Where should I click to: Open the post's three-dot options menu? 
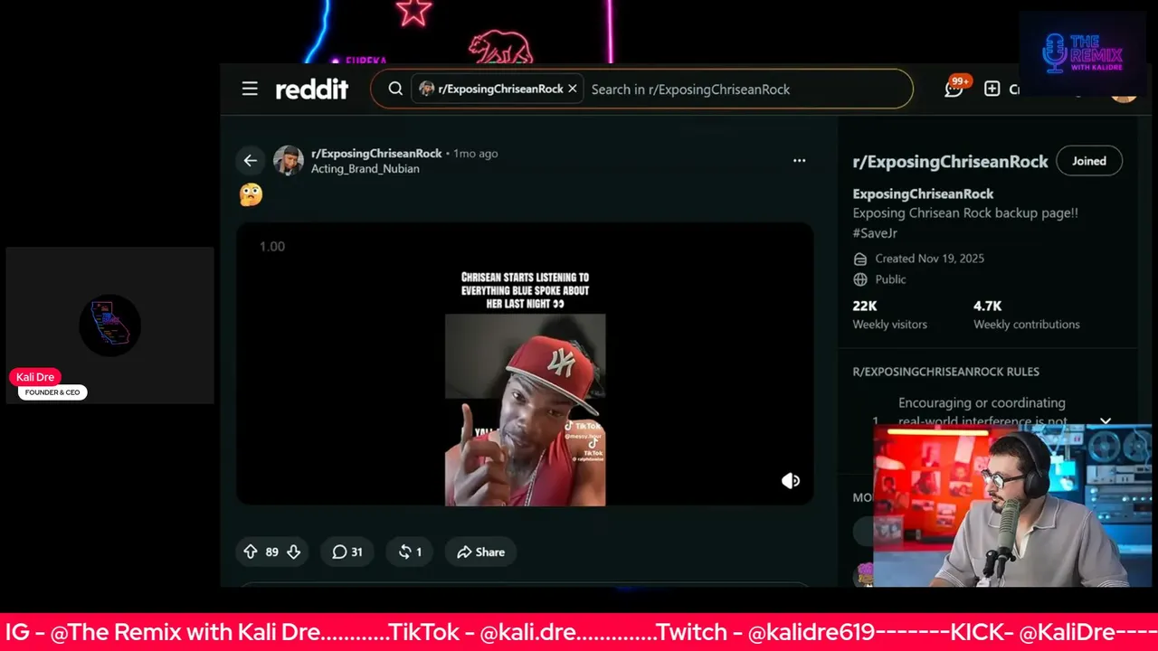pyautogui.click(x=799, y=160)
